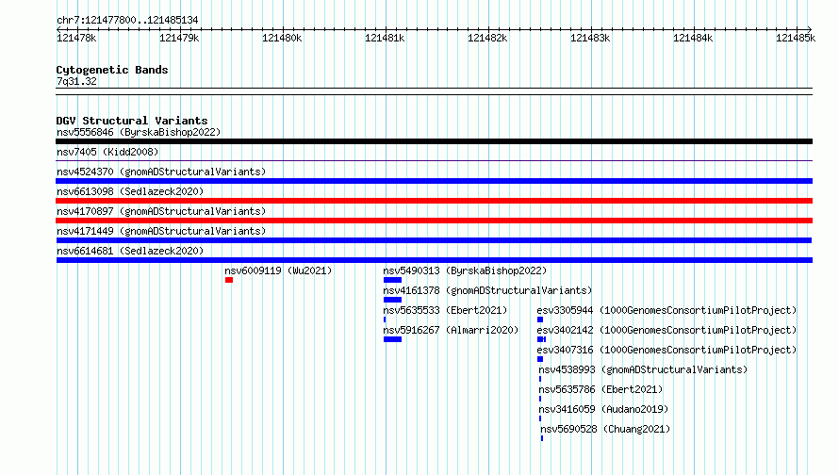Viewport: 839px width, 475px height.
Task: Click the 121482k ruler label
Action: [487, 38]
